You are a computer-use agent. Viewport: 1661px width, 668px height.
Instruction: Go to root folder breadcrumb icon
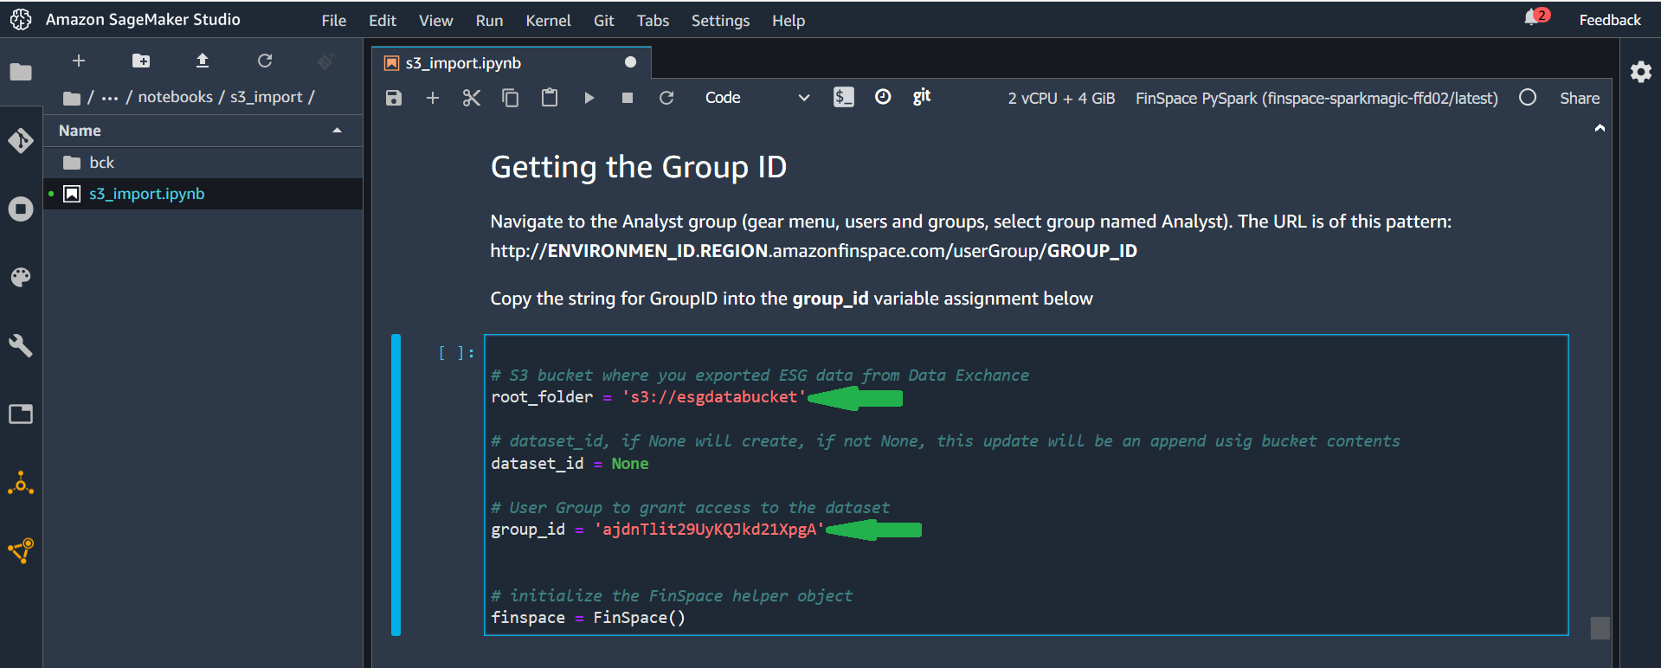[72, 98]
